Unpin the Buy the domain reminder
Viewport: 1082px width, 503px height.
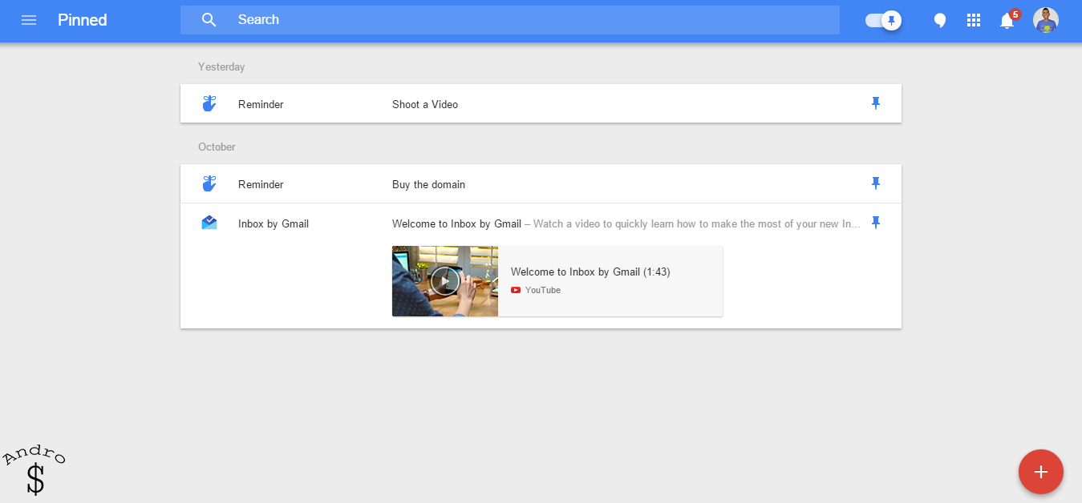click(x=876, y=183)
